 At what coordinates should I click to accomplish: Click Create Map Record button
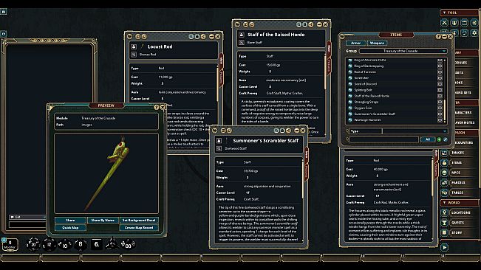(x=139, y=228)
